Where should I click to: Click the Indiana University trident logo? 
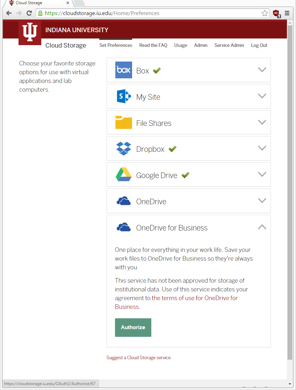[x=30, y=32]
